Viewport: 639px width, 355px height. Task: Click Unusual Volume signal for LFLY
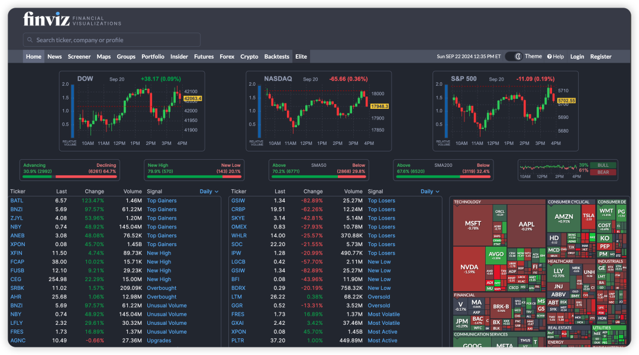click(x=167, y=323)
